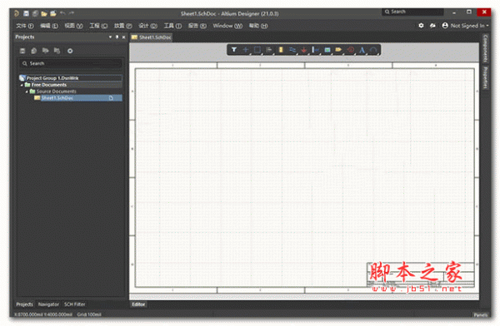This screenshot has height=326, width=500.
Task: Select the filter funnel tool in the schematic toolbar
Action: tap(234, 50)
